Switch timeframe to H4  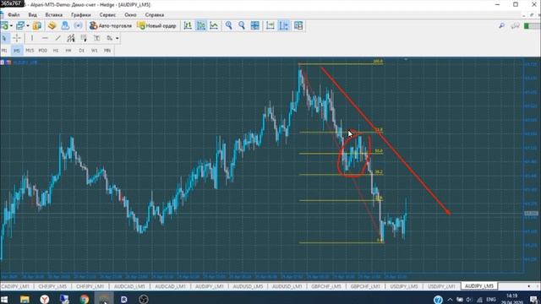tap(68, 51)
